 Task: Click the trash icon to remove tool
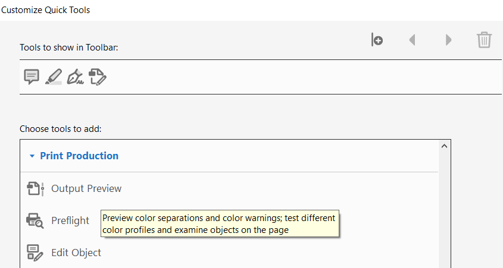click(484, 40)
